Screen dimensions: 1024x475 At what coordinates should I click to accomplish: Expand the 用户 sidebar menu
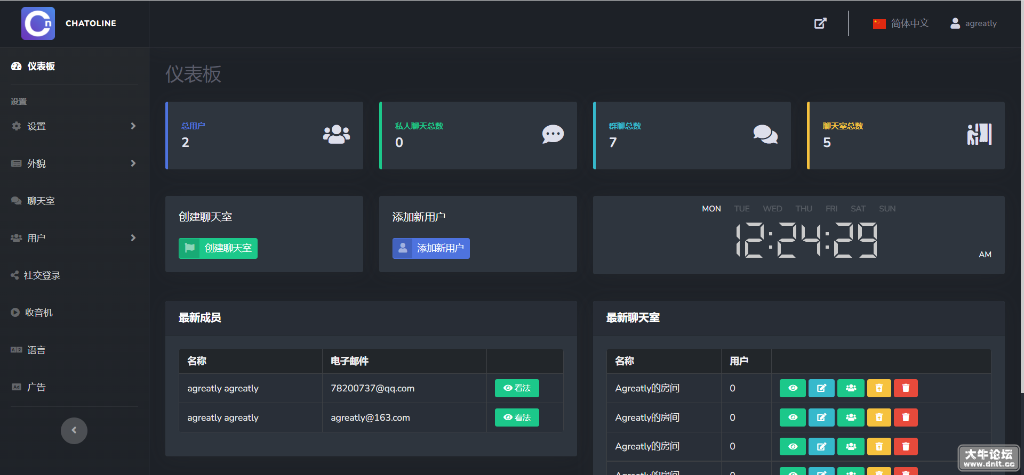[74, 238]
